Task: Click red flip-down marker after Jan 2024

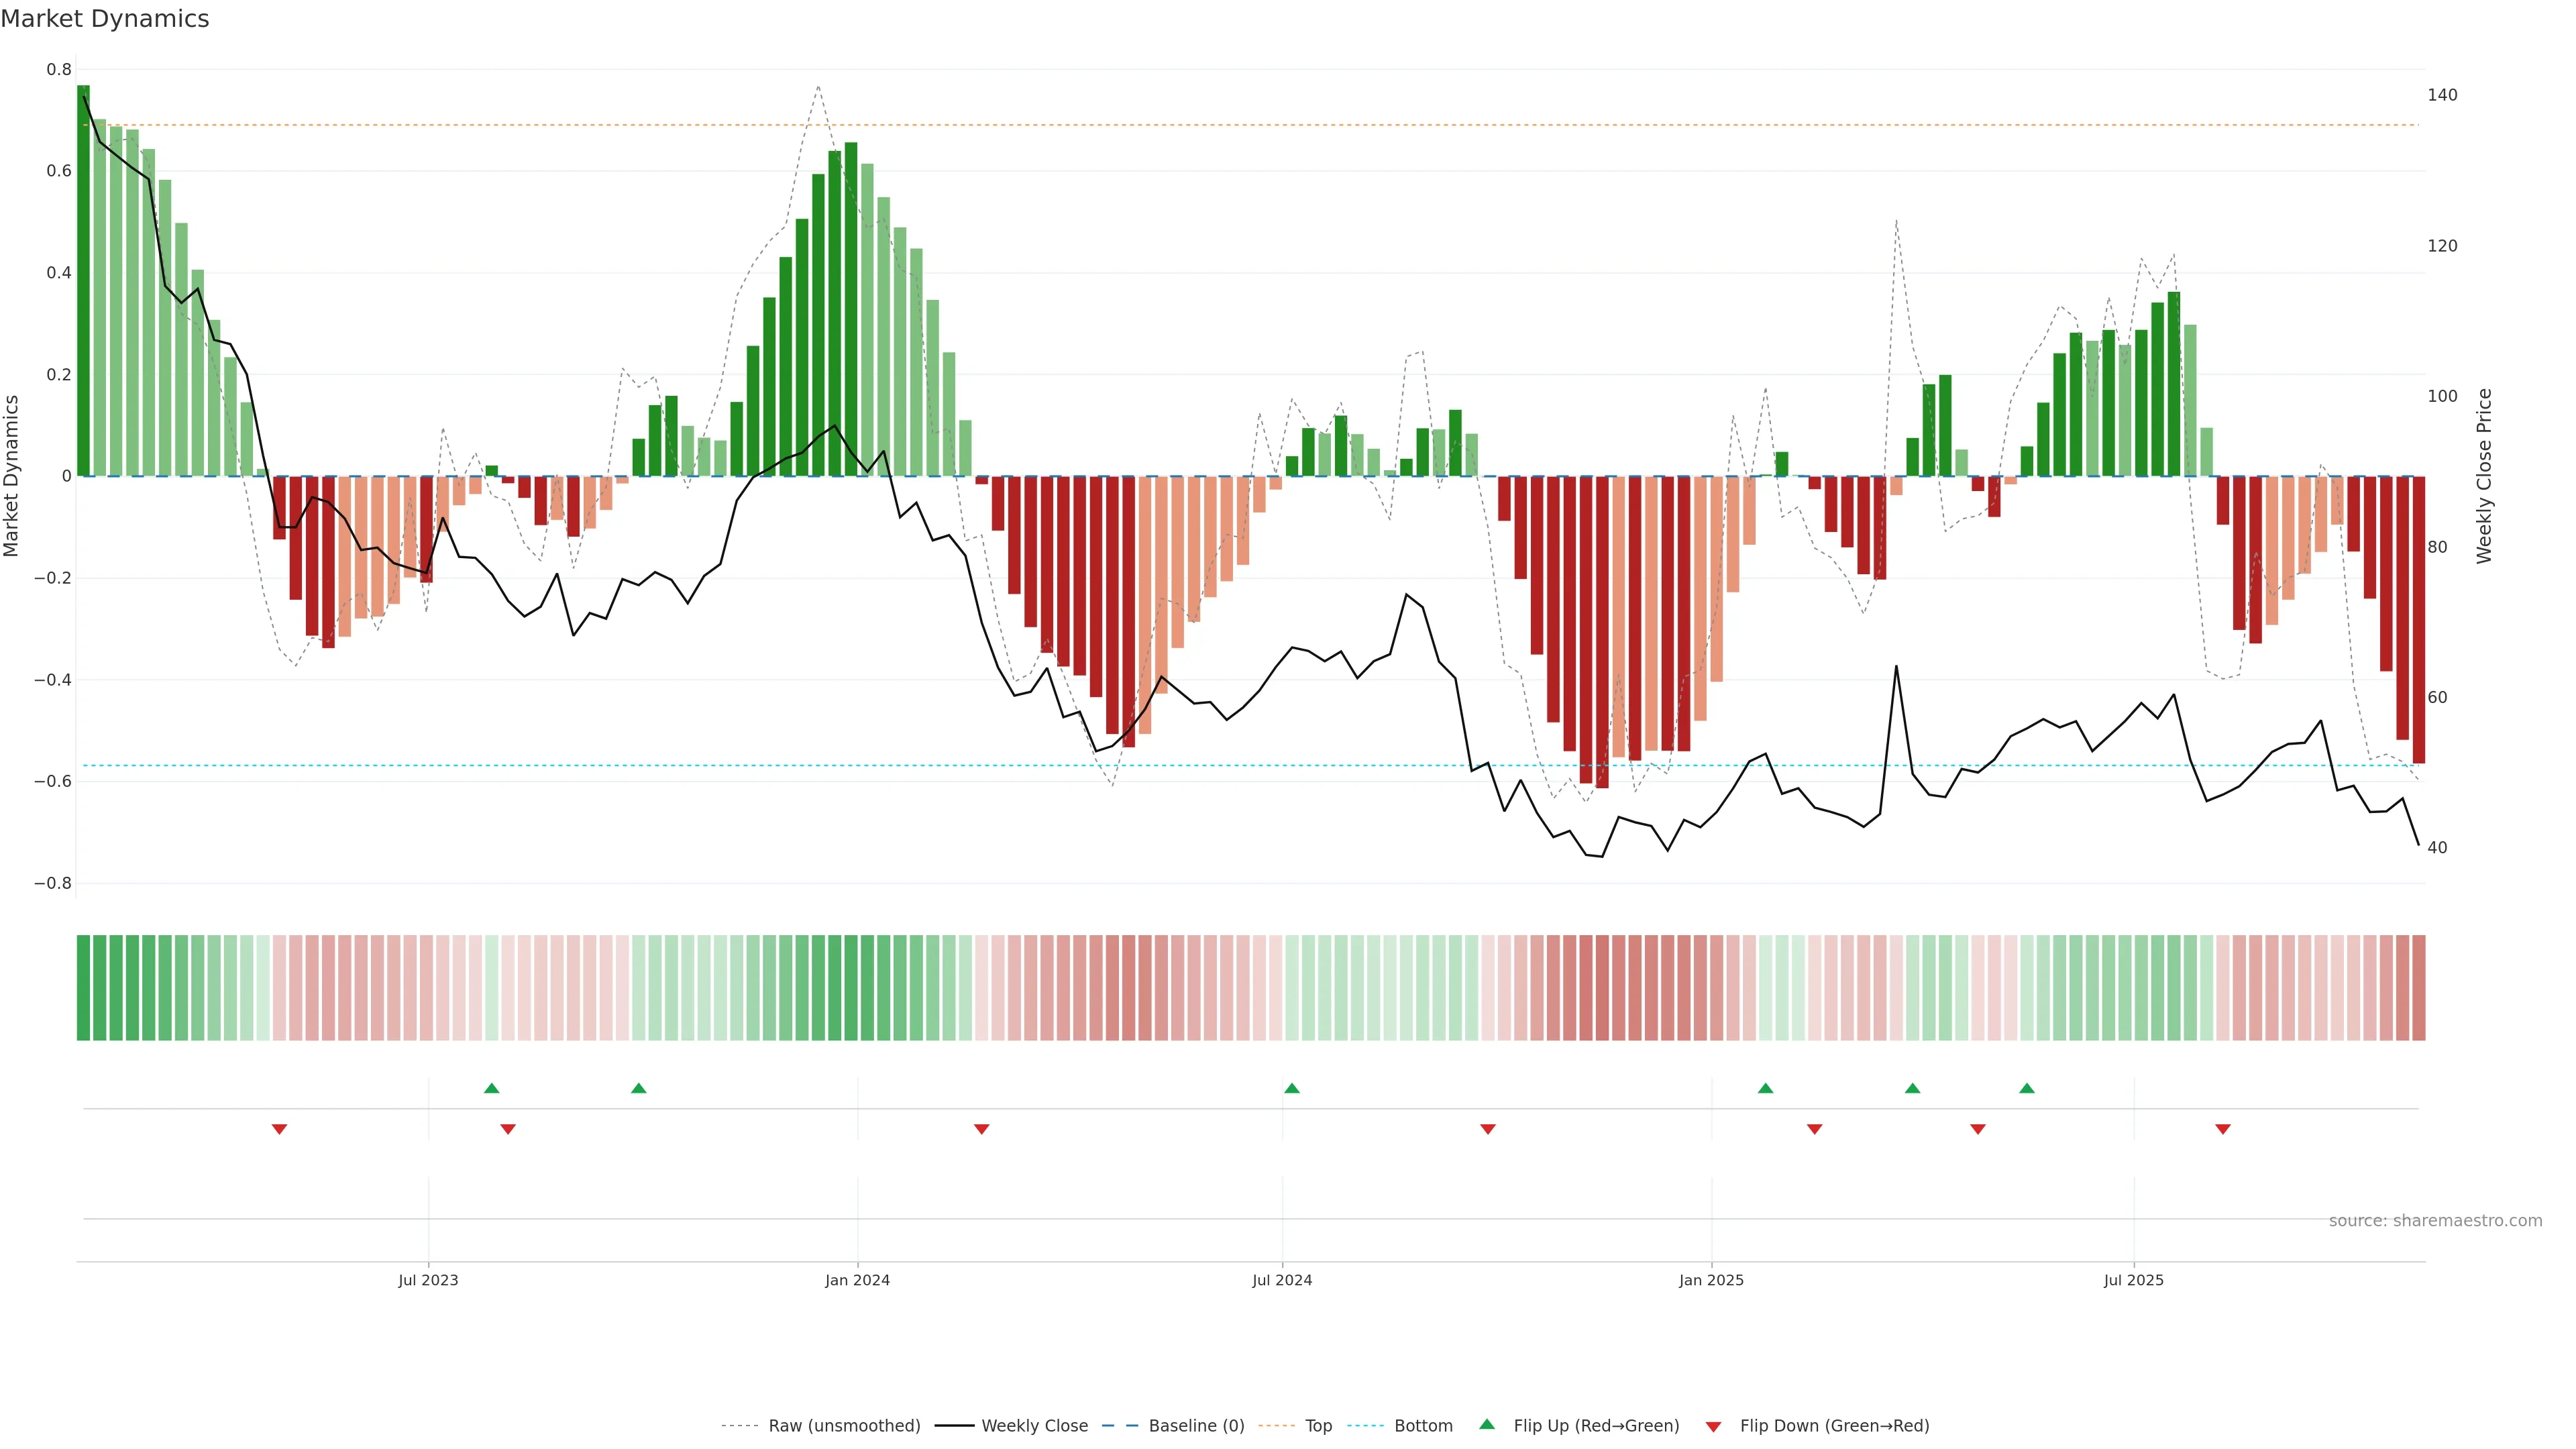Action: coord(981,1129)
